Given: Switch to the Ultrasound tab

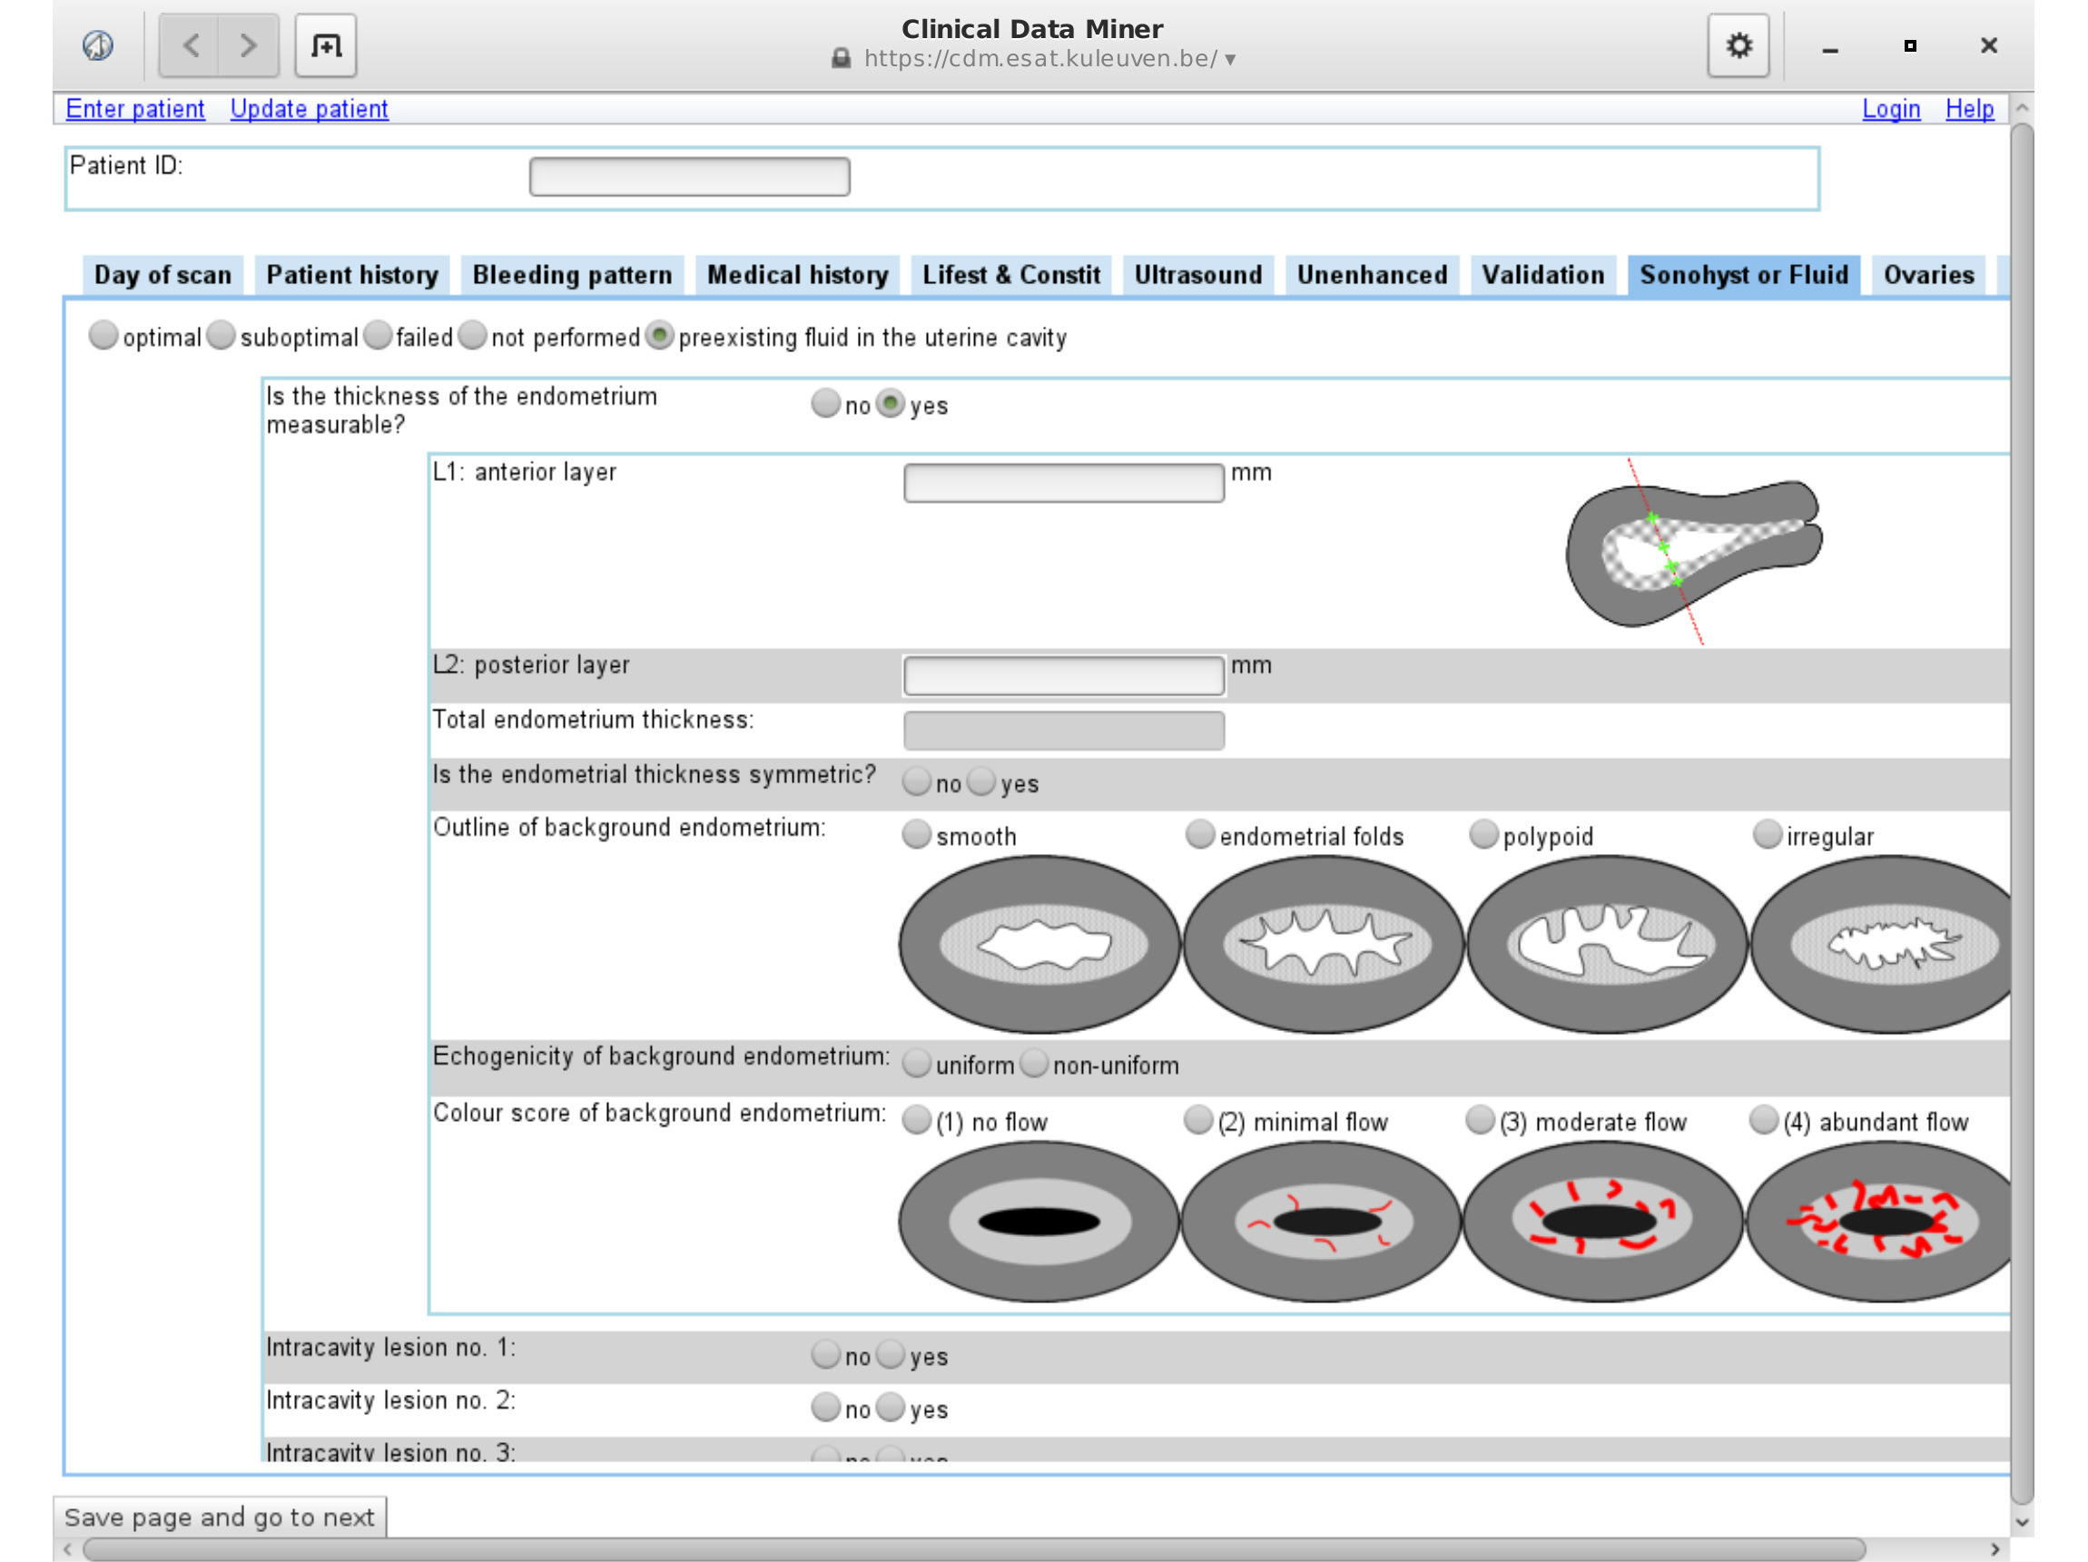Looking at the screenshot, I should pyautogui.click(x=1197, y=275).
